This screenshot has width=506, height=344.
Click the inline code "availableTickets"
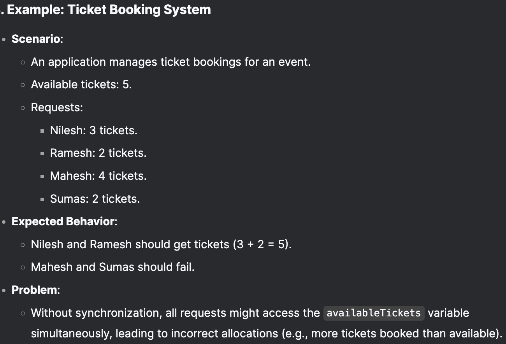[x=374, y=313]
